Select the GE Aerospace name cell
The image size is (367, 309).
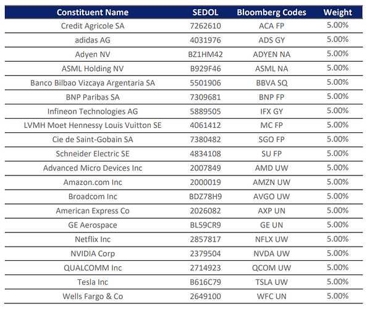pyautogui.click(x=93, y=225)
